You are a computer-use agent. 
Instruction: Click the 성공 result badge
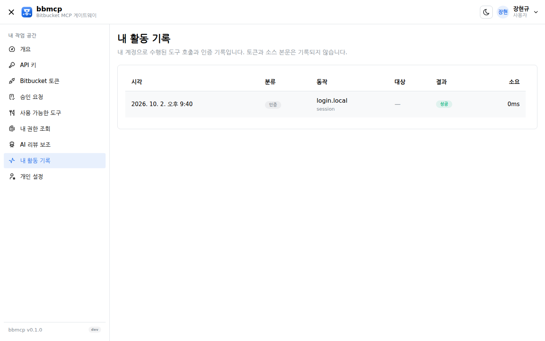click(x=444, y=104)
